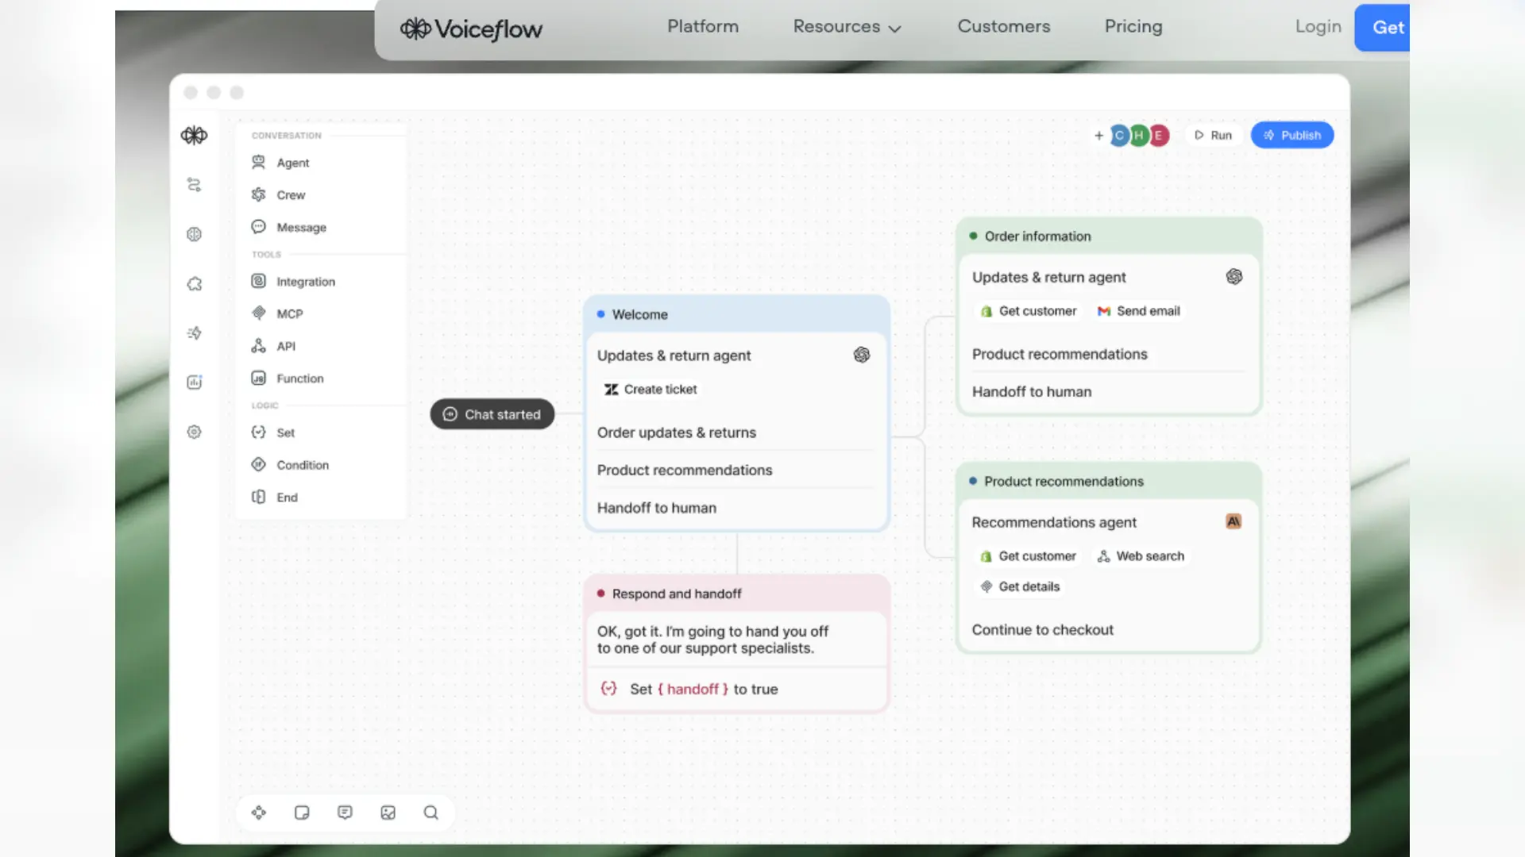Click the sticky note icon in bottom toolbar
1525x857 pixels.
pos(302,813)
